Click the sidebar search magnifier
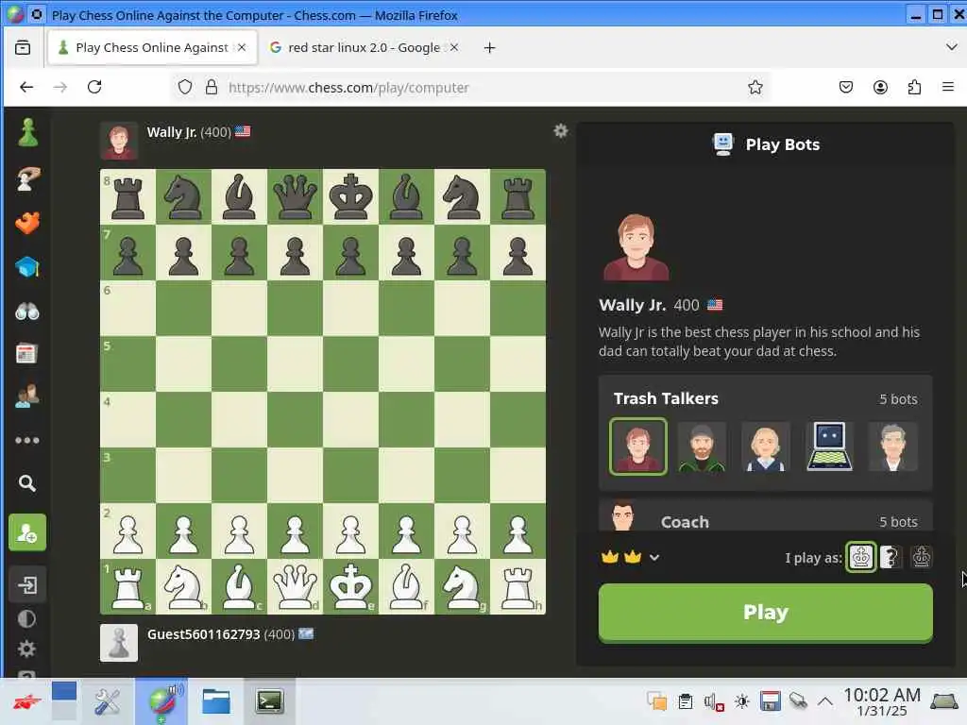 coord(26,482)
